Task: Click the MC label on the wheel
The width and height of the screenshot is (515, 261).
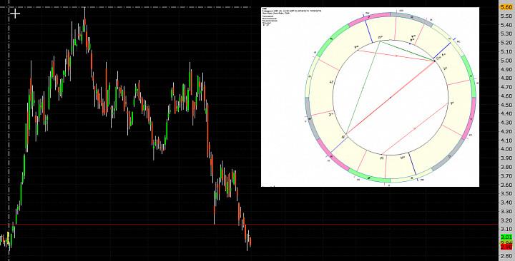Action: pyautogui.click(x=458, y=41)
